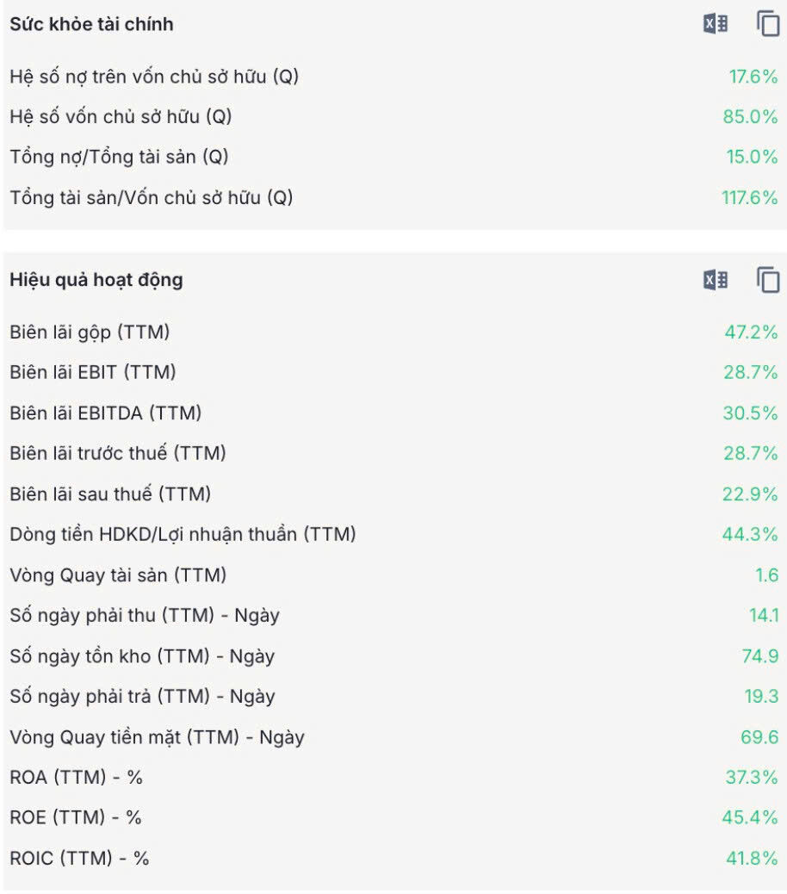Click Dòng tiền HDKD/Lợi nhuận thuần label
The height and width of the screenshot is (894, 787).
pyautogui.click(x=183, y=534)
